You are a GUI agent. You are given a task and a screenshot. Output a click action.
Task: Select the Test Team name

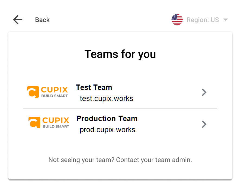94,87
